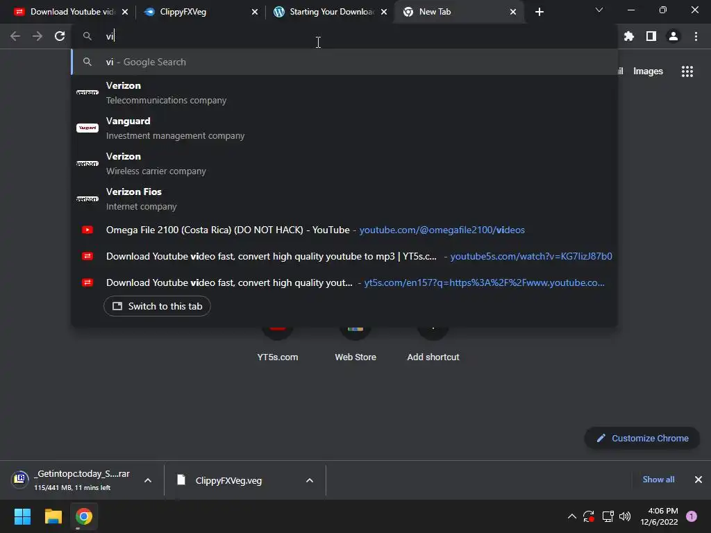711x533 pixels.
Task: Expand options for Getintopc rar download
Action: tap(148, 480)
